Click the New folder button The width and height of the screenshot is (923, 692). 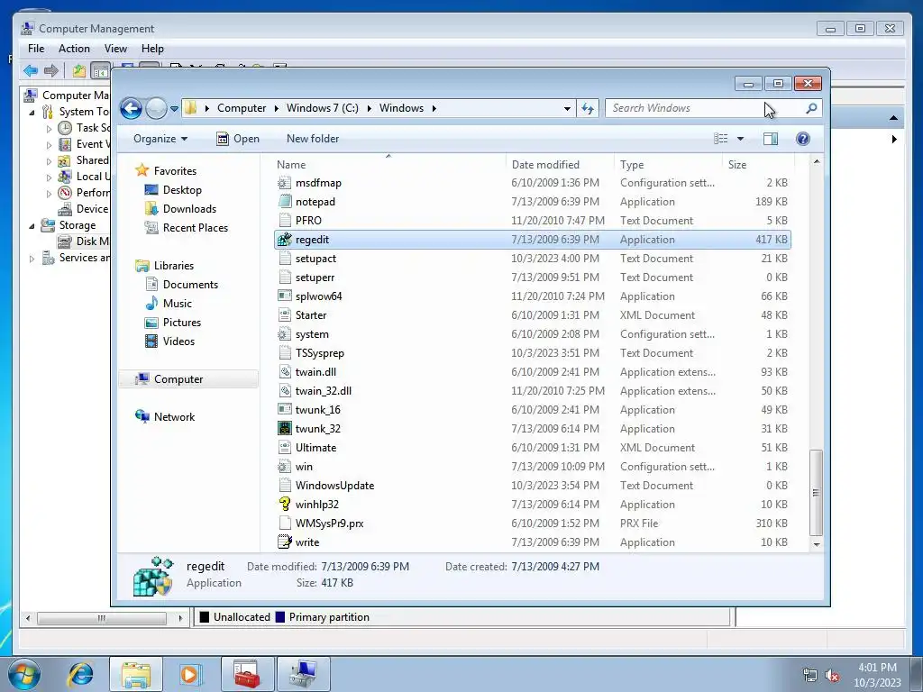[x=313, y=139]
